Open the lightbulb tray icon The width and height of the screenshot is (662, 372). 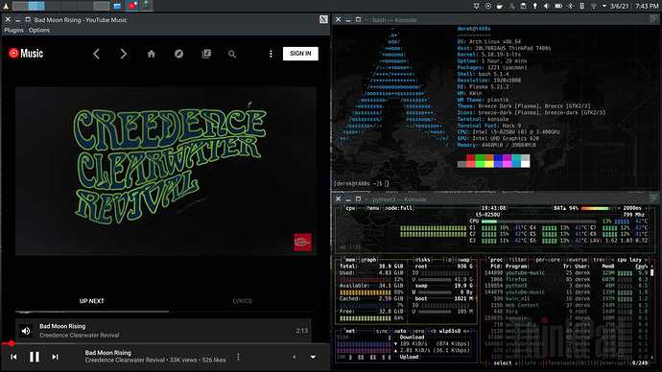[534, 6]
